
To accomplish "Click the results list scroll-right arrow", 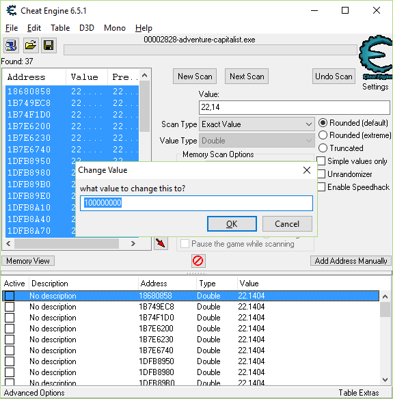I will [x=133, y=243].
